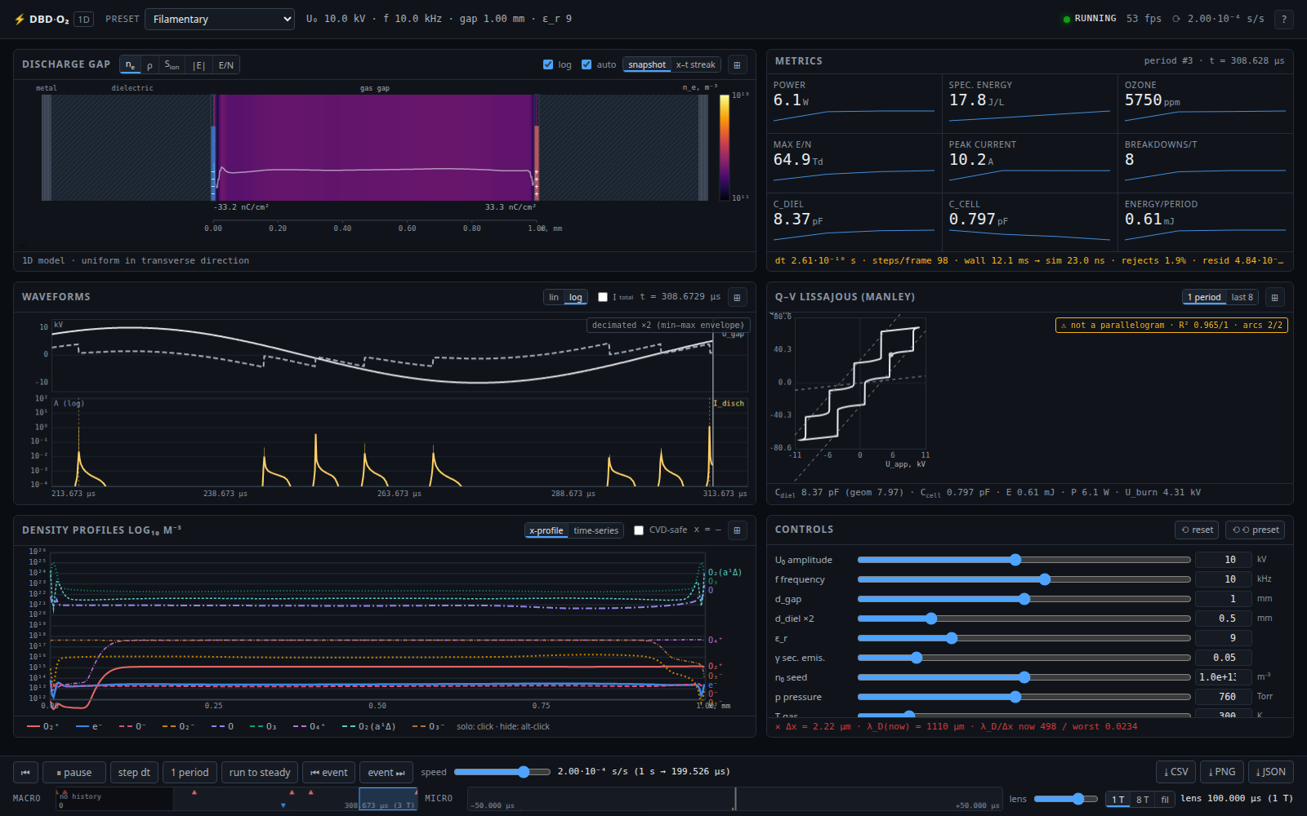Open the help question mark button
The width and height of the screenshot is (1307, 816).
(x=1283, y=19)
